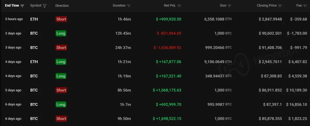Image resolution: width=310 pixels, height=126 pixels.
Task: Click the BTC symbol in the 2 days ago row
Action: (34, 33)
